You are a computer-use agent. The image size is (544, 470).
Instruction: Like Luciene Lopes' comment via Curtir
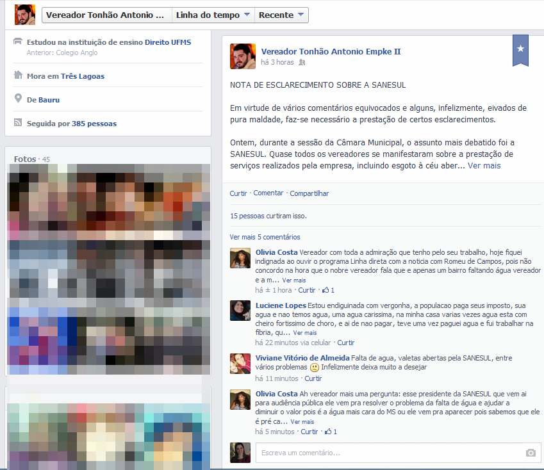346,343
